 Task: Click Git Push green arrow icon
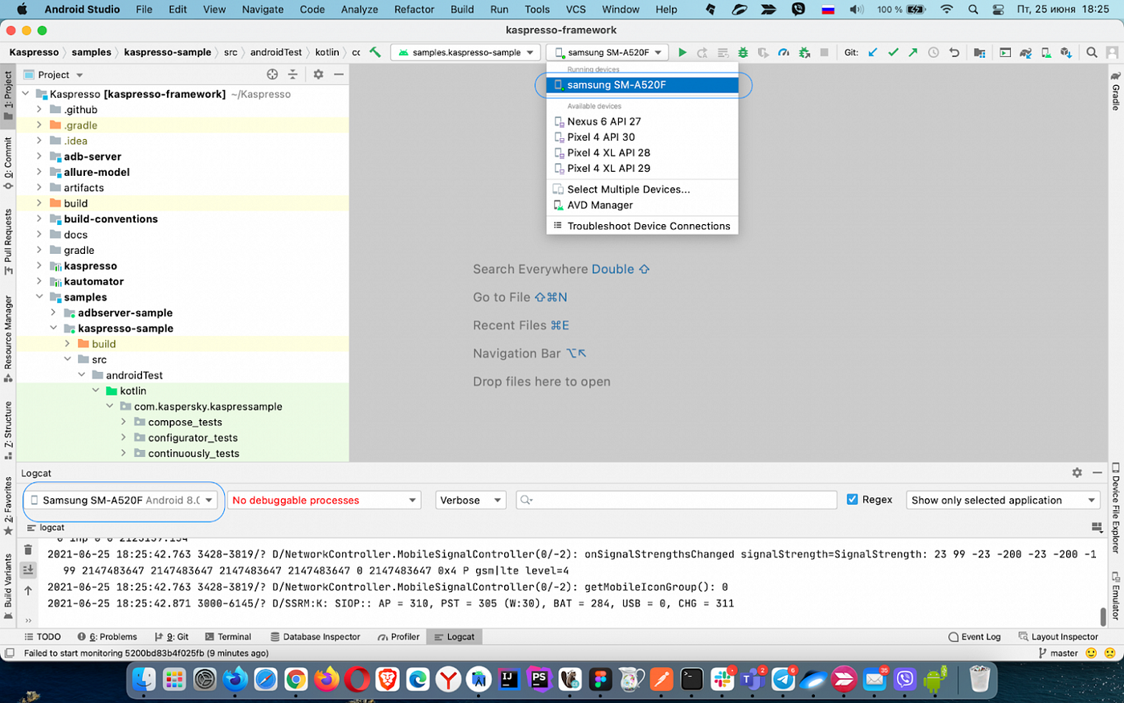click(913, 52)
